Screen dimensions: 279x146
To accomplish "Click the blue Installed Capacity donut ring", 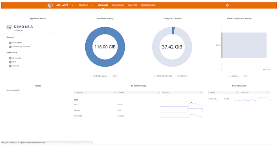I will click(x=88, y=46).
